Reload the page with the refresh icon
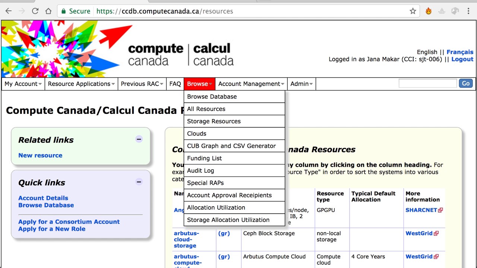477x268 pixels. pyautogui.click(x=35, y=11)
